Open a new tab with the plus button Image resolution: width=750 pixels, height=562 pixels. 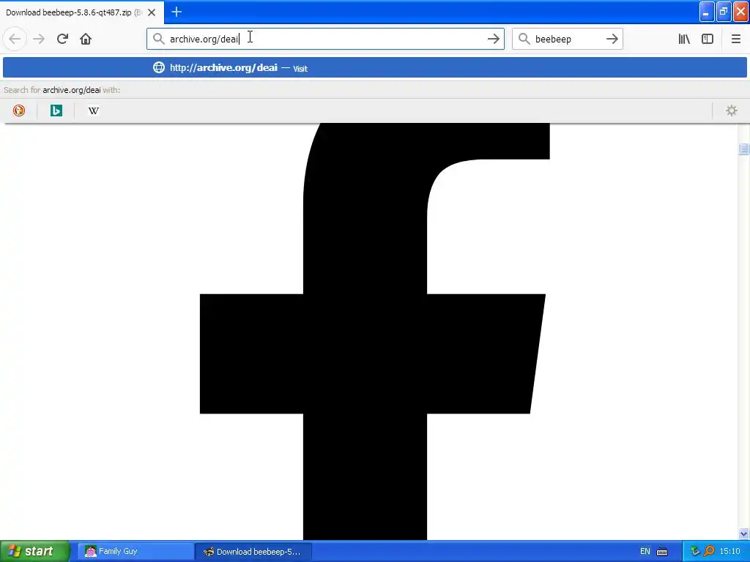point(177,12)
